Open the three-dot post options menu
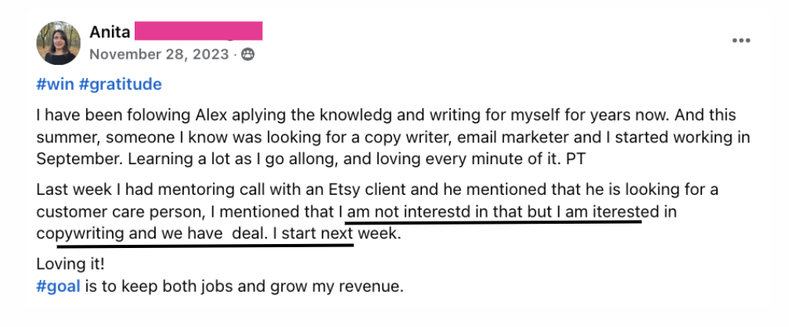The image size is (789, 327). (741, 41)
